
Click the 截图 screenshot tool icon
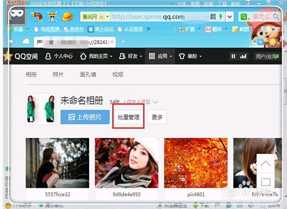235,29
